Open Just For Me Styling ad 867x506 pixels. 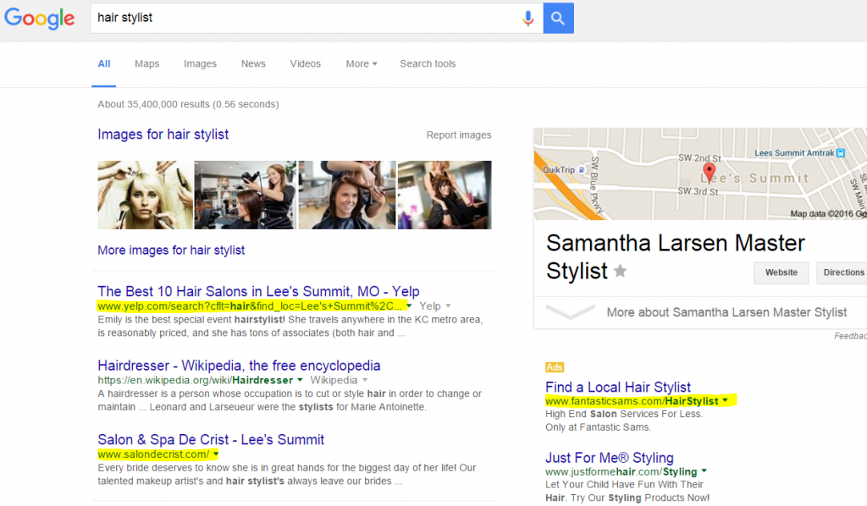point(610,458)
